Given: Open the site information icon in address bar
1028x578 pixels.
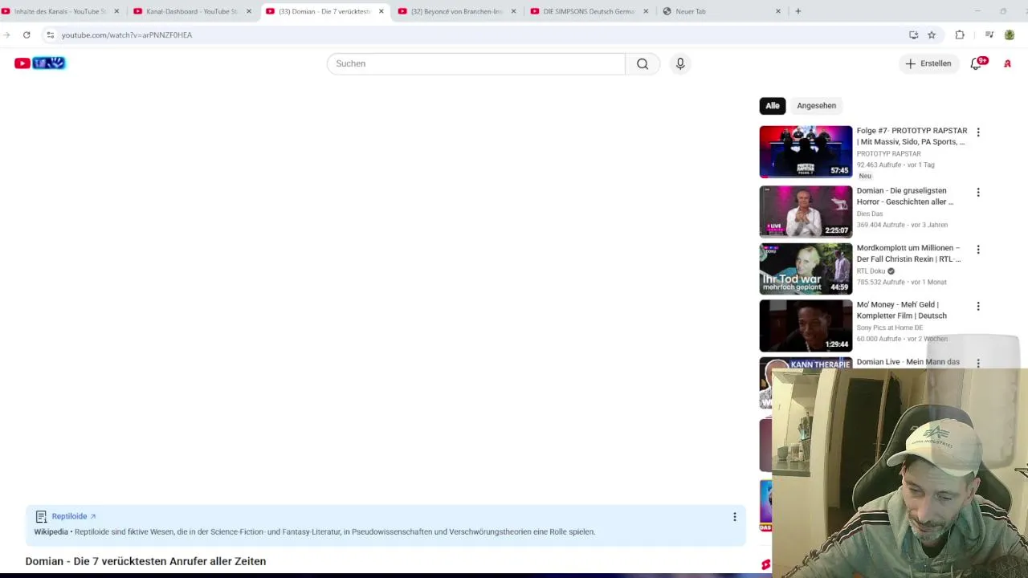Looking at the screenshot, I should coord(50,35).
